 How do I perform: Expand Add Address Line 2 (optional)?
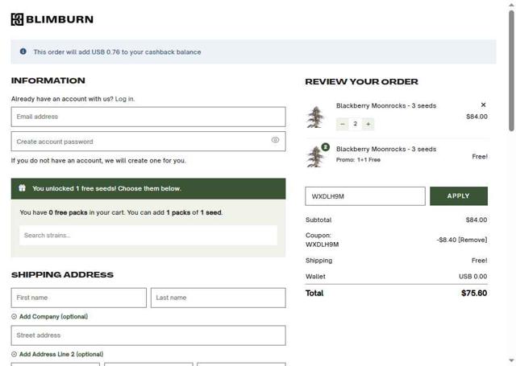57,354
